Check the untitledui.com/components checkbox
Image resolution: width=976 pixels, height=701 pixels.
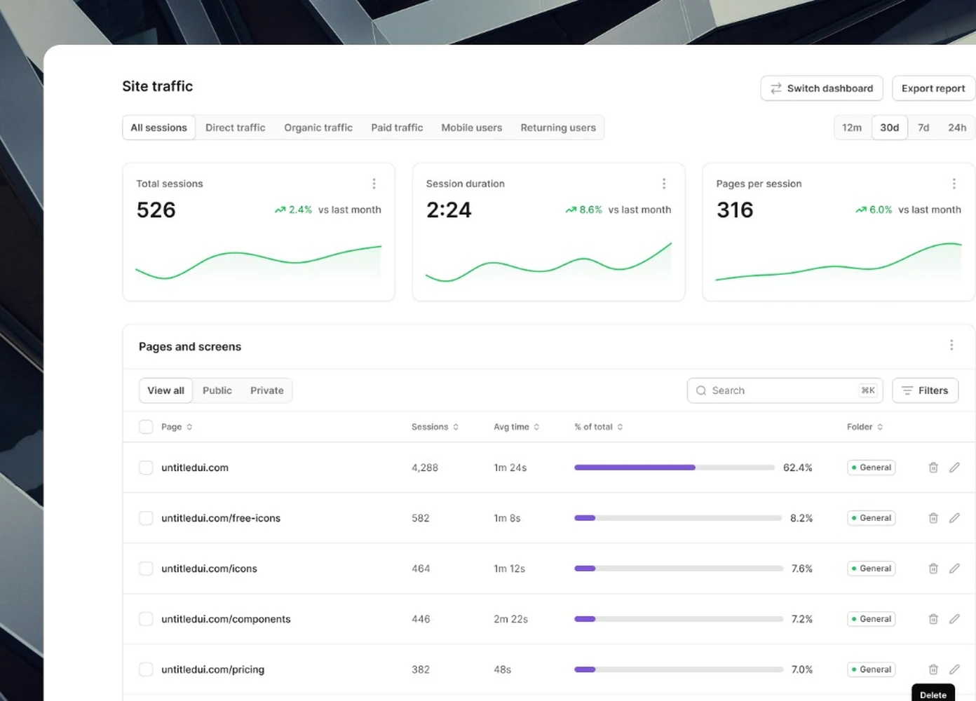pos(146,619)
